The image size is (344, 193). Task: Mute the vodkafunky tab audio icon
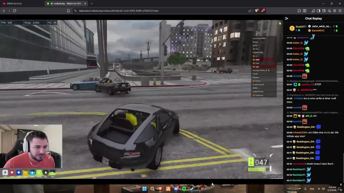[x=52, y=3]
